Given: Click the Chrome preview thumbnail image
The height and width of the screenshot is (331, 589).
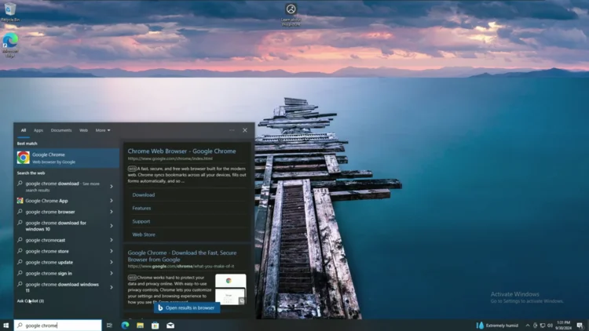Looking at the screenshot, I should coord(231,289).
